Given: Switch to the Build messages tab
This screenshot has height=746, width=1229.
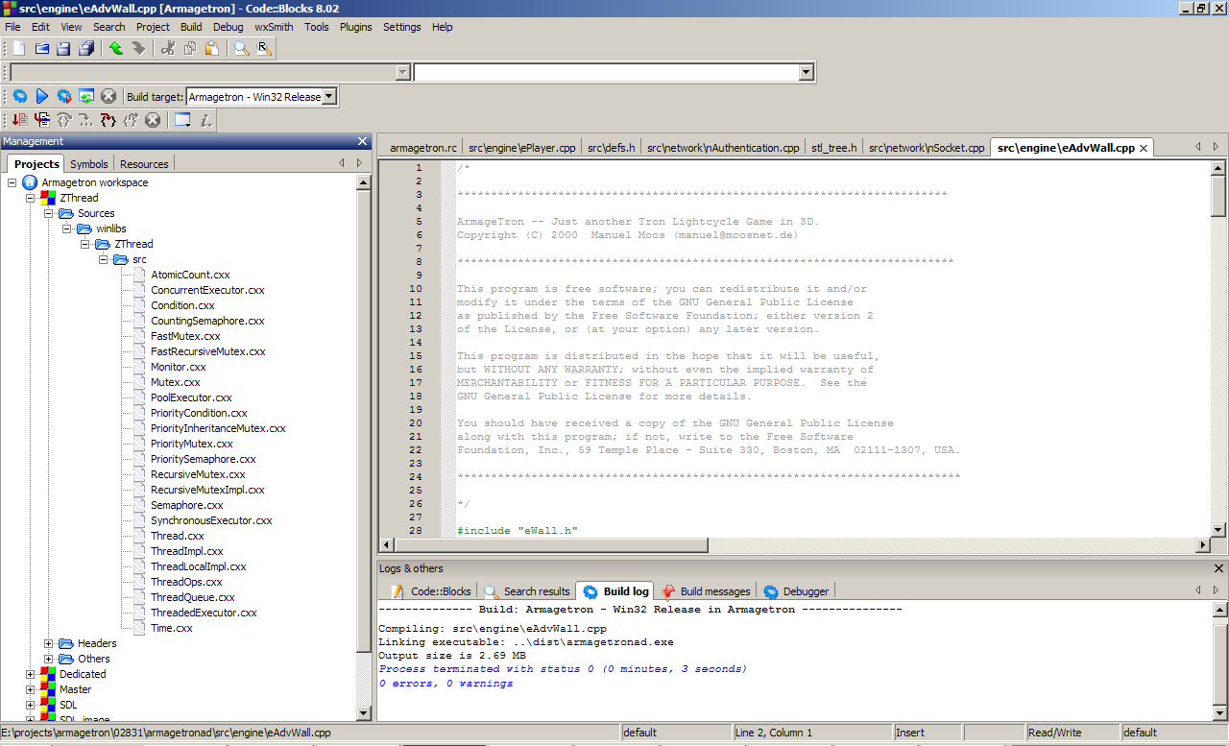Looking at the screenshot, I should 706,591.
